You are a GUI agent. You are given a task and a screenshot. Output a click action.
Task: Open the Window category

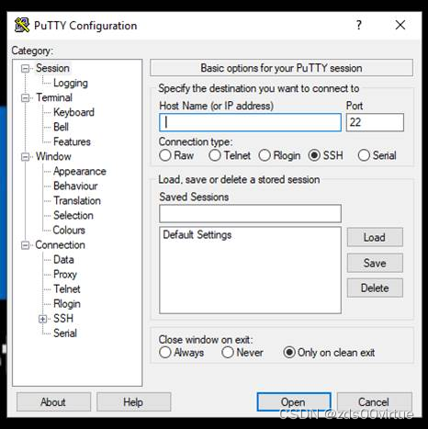click(x=53, y=156)
